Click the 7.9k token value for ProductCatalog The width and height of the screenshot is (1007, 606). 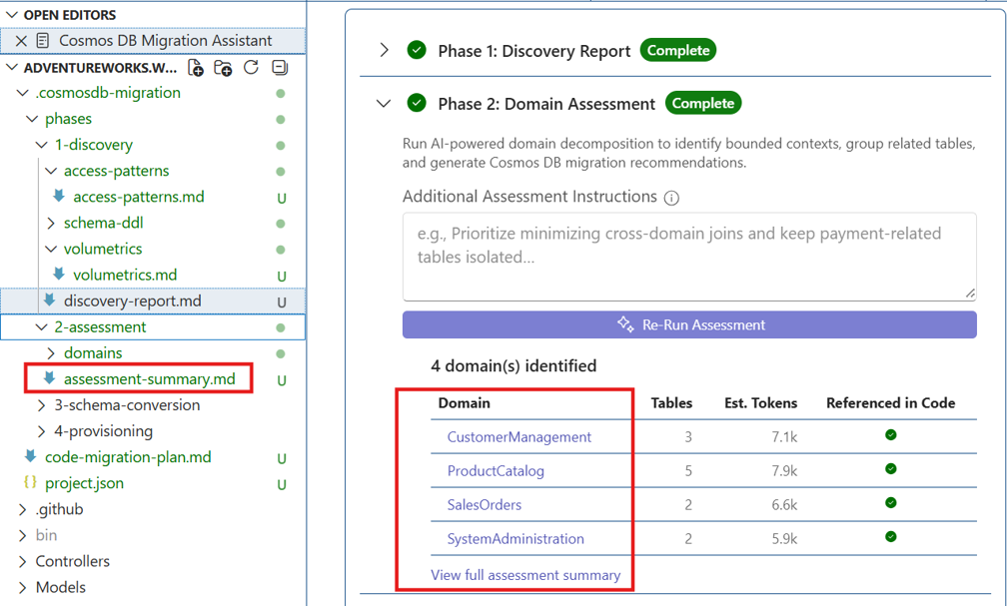tap(784, 471)
